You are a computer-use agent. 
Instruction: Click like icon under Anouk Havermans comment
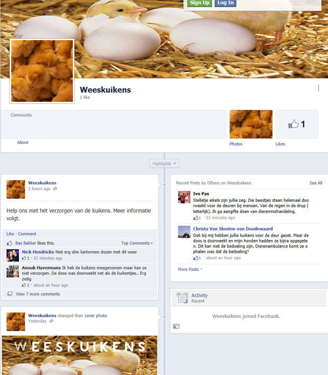[x=24, y=285]
